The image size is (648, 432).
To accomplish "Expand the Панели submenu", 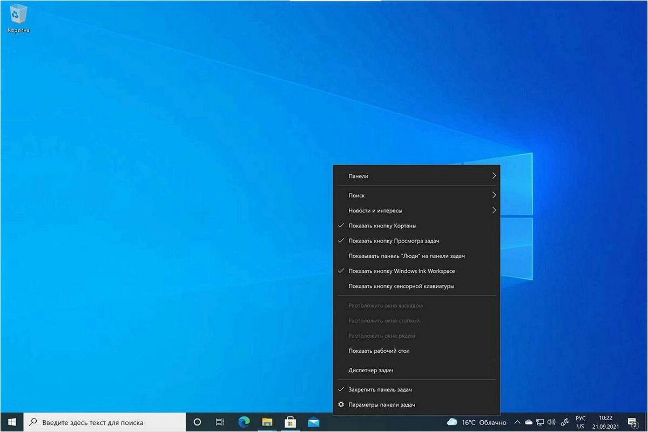I will [417, 176].
